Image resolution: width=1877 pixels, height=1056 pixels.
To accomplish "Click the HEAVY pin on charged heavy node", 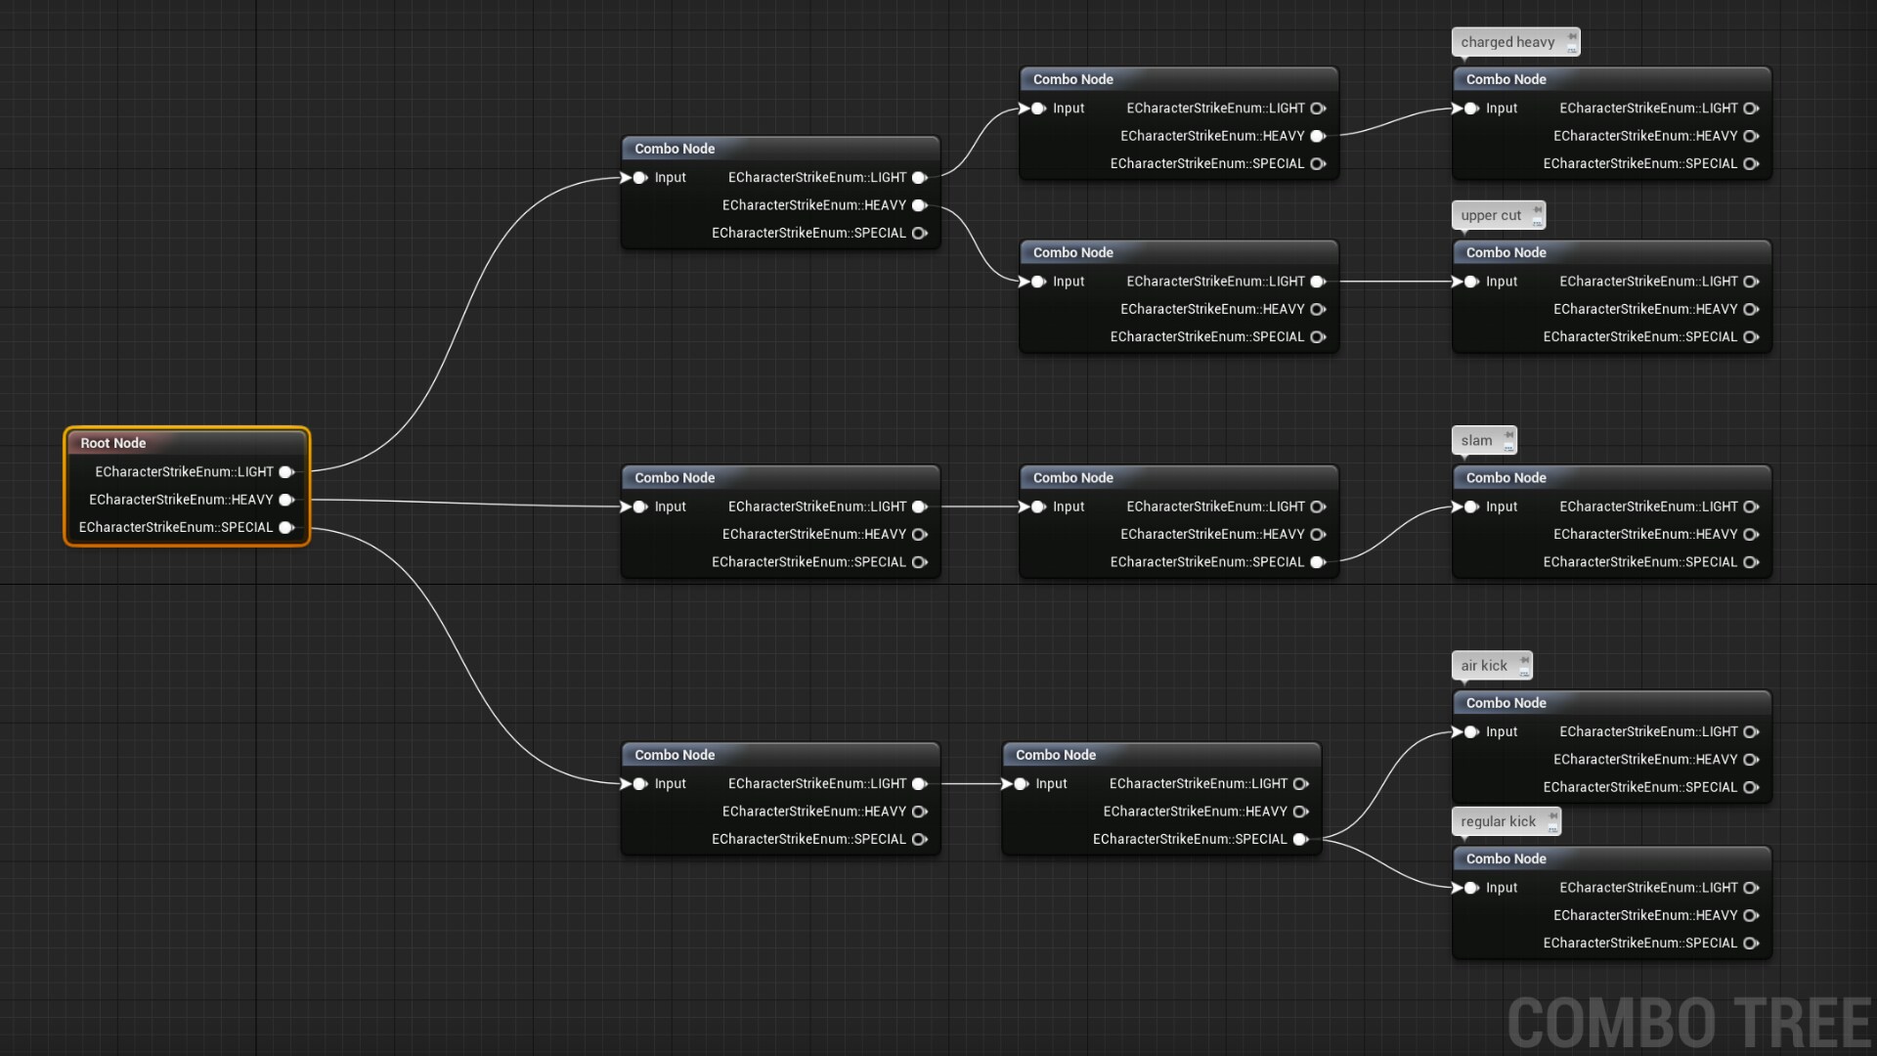I will pos(1749,137).
